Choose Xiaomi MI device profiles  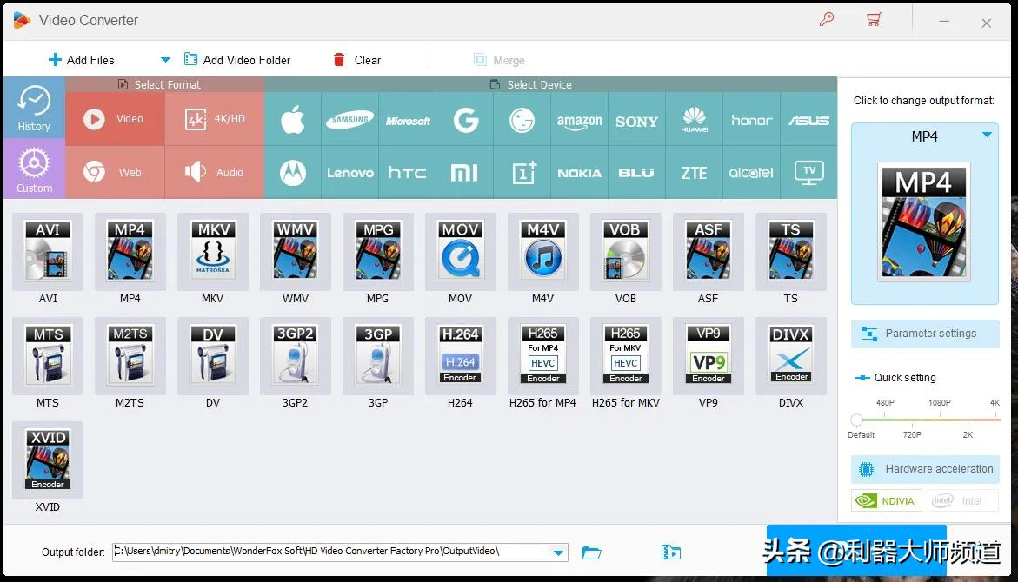tap(465, 173)
